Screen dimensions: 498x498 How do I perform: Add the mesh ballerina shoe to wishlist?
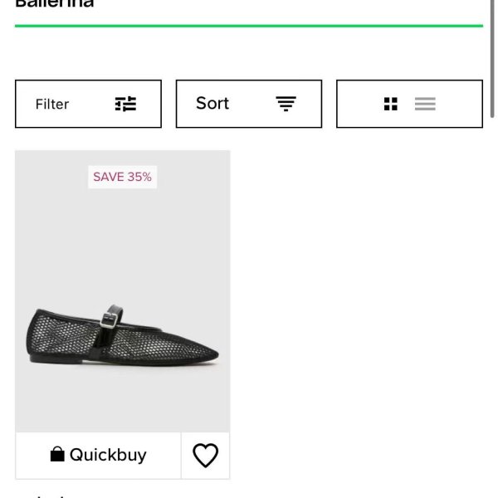205,455
